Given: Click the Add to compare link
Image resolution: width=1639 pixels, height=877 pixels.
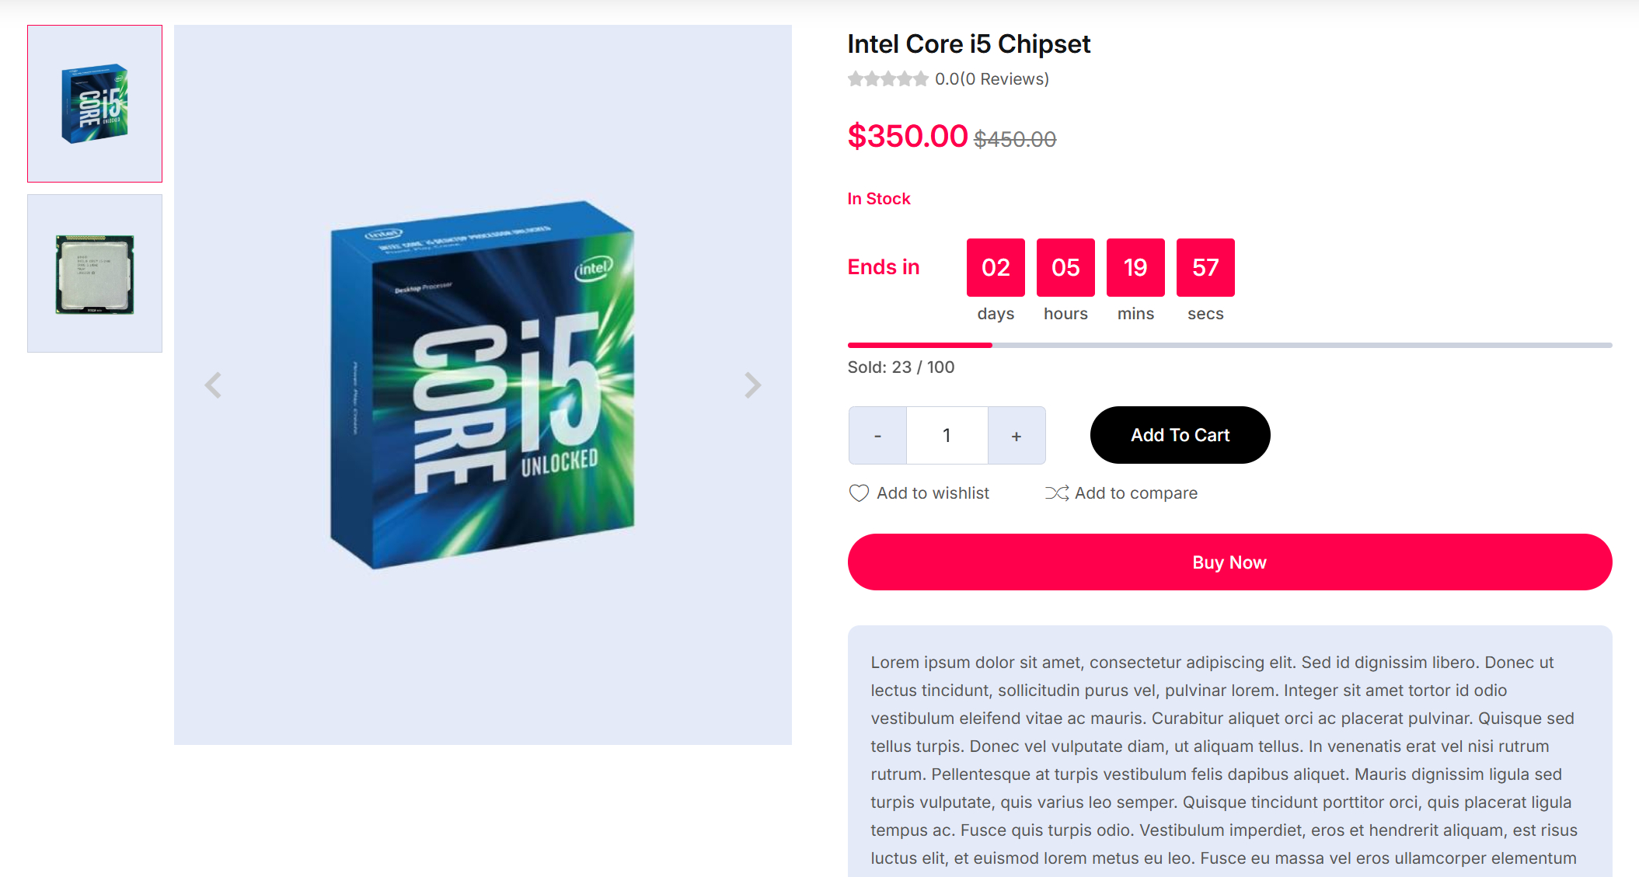Looking at the screenshot, I should coord(1135,493).
